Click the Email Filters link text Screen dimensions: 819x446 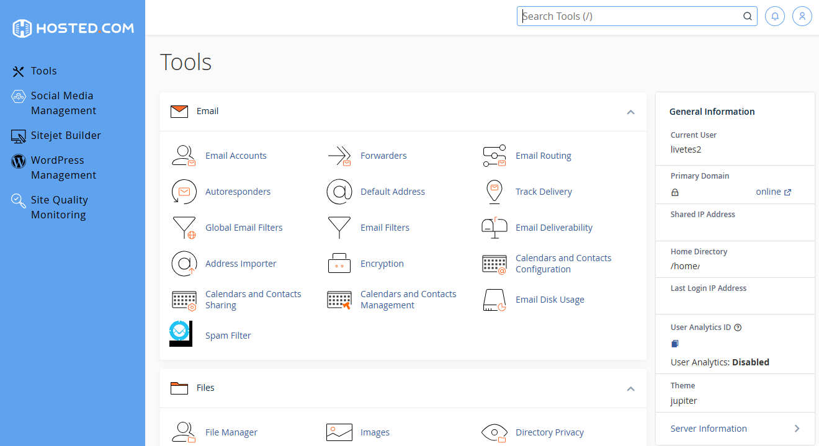click(385, 228)
